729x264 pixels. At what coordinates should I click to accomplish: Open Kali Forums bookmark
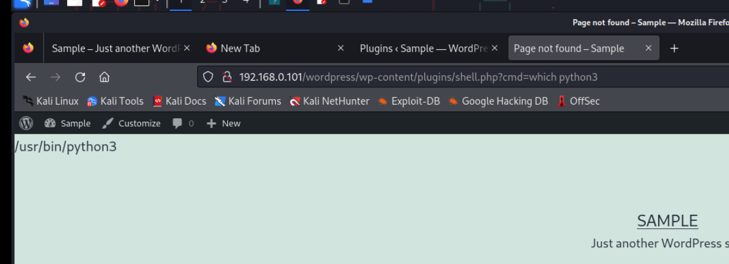pos(248,101)
